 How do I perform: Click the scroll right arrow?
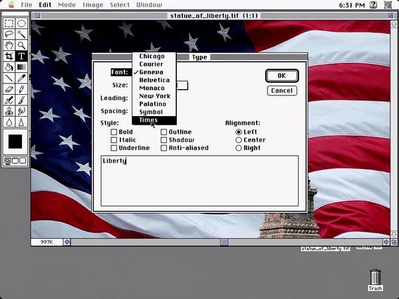pos(386,242)
